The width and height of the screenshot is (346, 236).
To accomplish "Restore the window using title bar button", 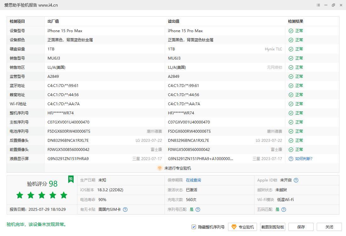I will (333, 5).
